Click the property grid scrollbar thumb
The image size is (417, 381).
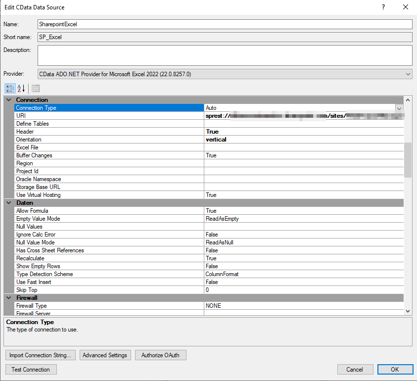[x=408, y=160]
